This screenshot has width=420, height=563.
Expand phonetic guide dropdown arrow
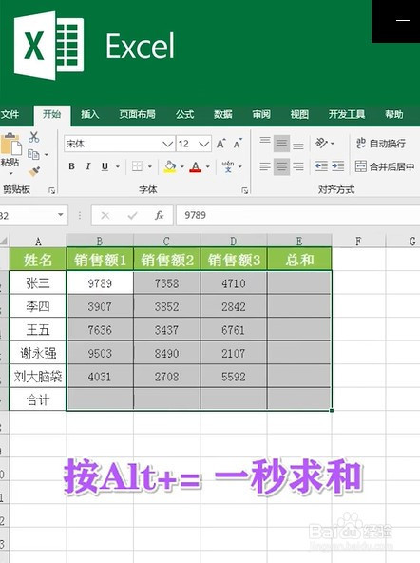tap(240, 166)
